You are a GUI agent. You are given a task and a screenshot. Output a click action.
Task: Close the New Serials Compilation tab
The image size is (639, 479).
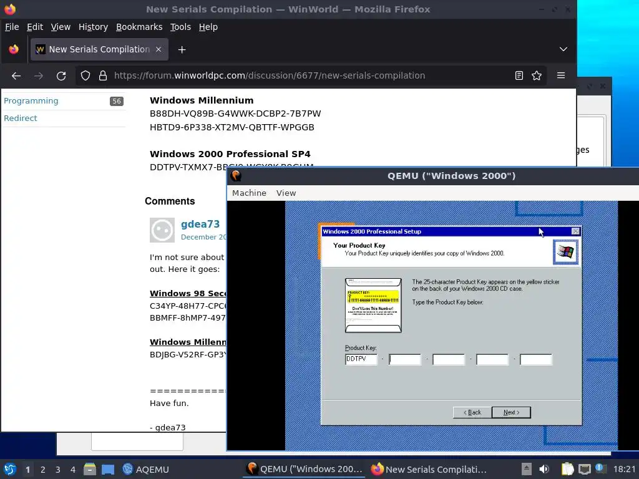(x=159, y=49)
